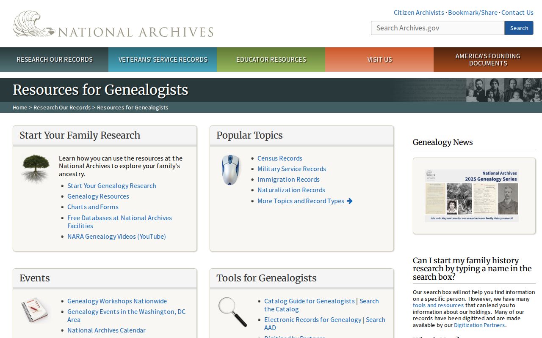Open NARA Genealogy Videos (YouTube) link
The width and height of the screenshot is (542, 338).
click(x=116, y=236)
